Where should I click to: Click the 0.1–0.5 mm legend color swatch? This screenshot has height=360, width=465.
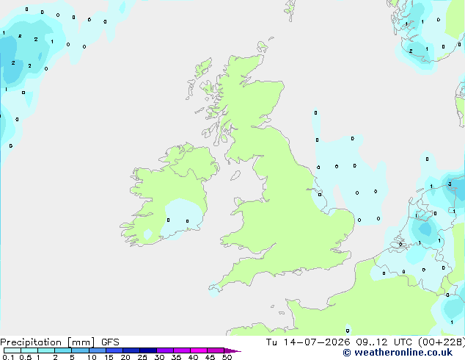(x=12, y=350)
